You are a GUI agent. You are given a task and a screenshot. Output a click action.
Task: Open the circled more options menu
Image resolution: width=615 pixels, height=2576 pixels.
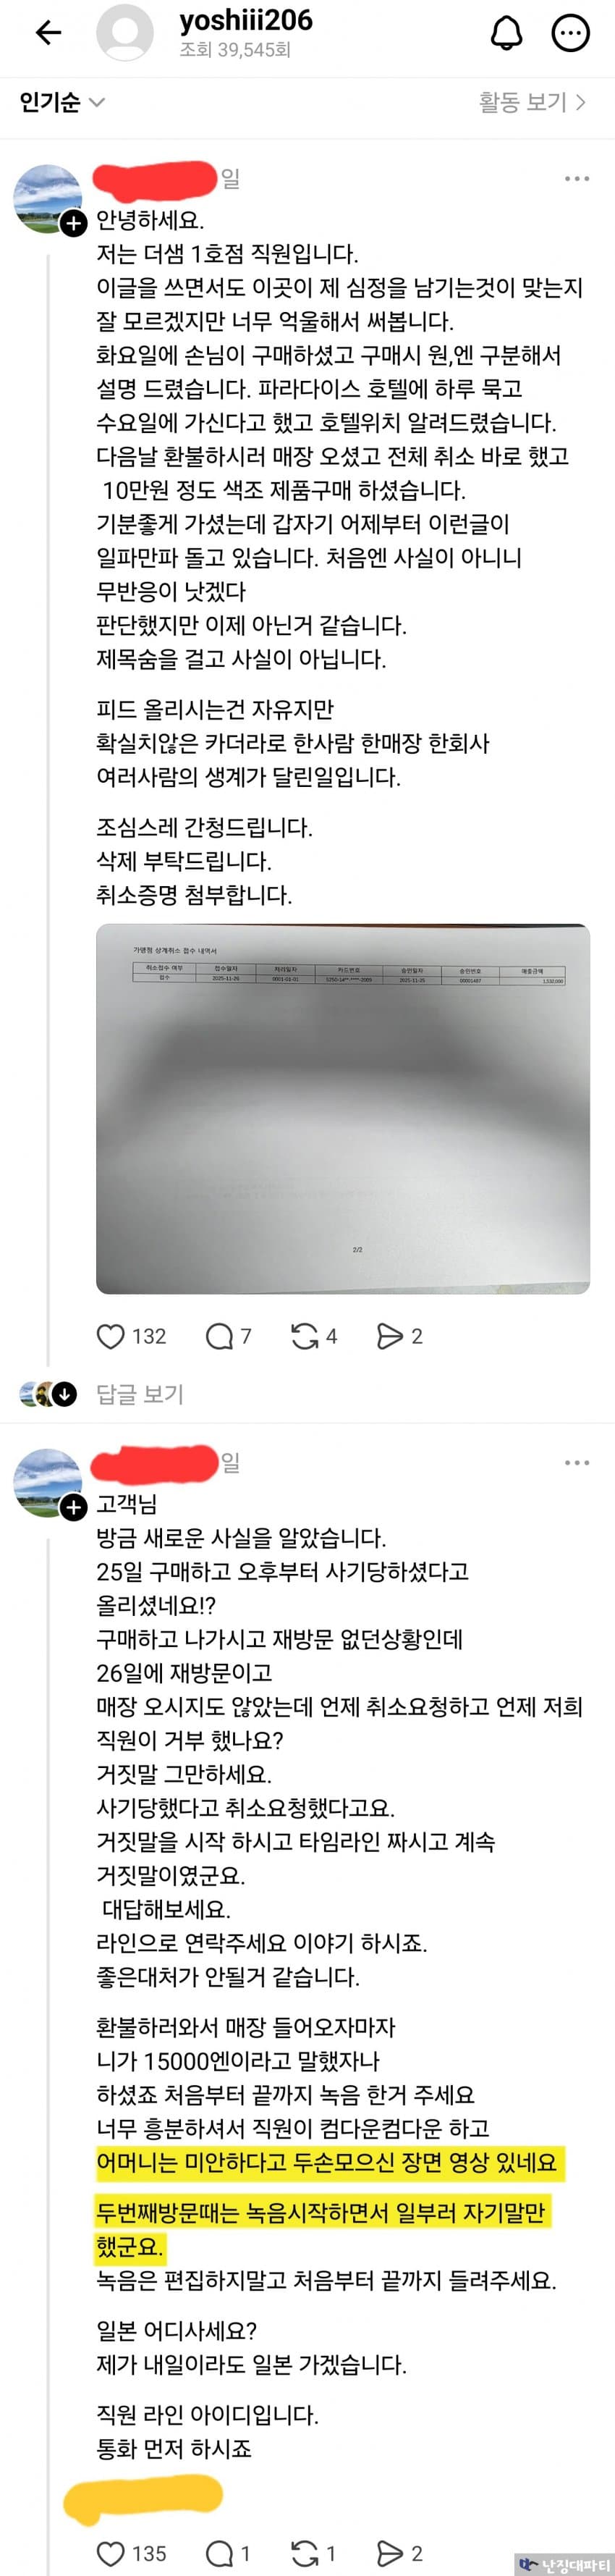[571, 33]
